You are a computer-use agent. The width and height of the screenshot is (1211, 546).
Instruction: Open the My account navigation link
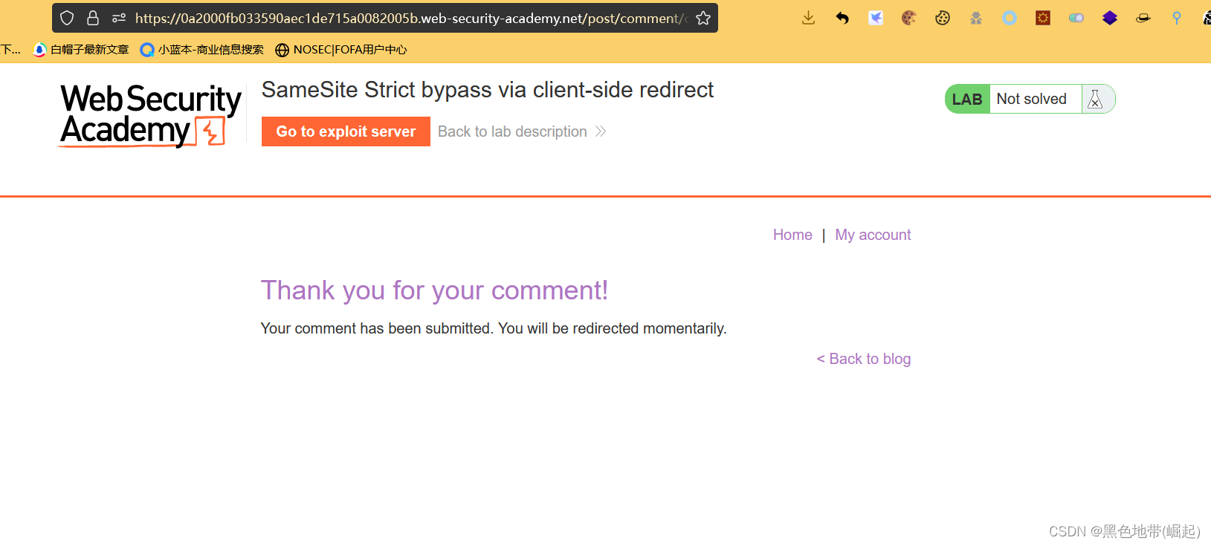coord(873,235)
